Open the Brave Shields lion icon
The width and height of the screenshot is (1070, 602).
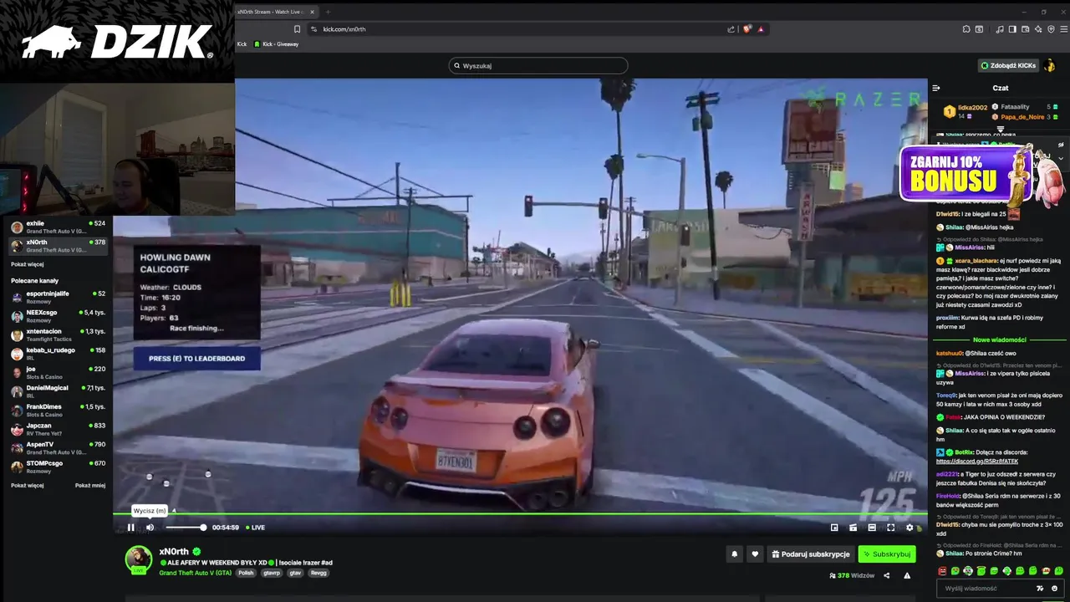tap(746, 29)
